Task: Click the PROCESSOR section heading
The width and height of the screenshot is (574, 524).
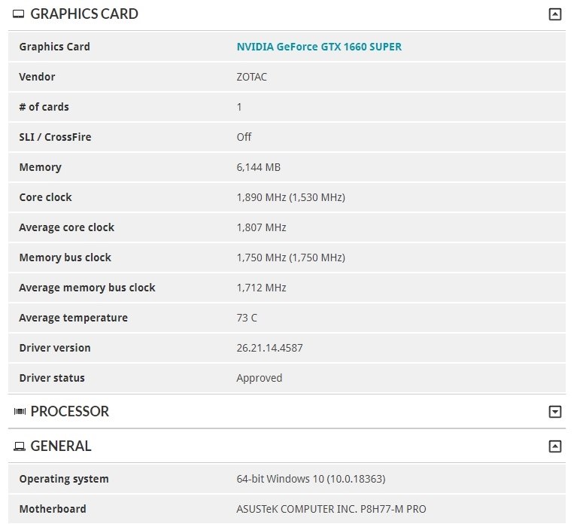Action: (69, 412)
